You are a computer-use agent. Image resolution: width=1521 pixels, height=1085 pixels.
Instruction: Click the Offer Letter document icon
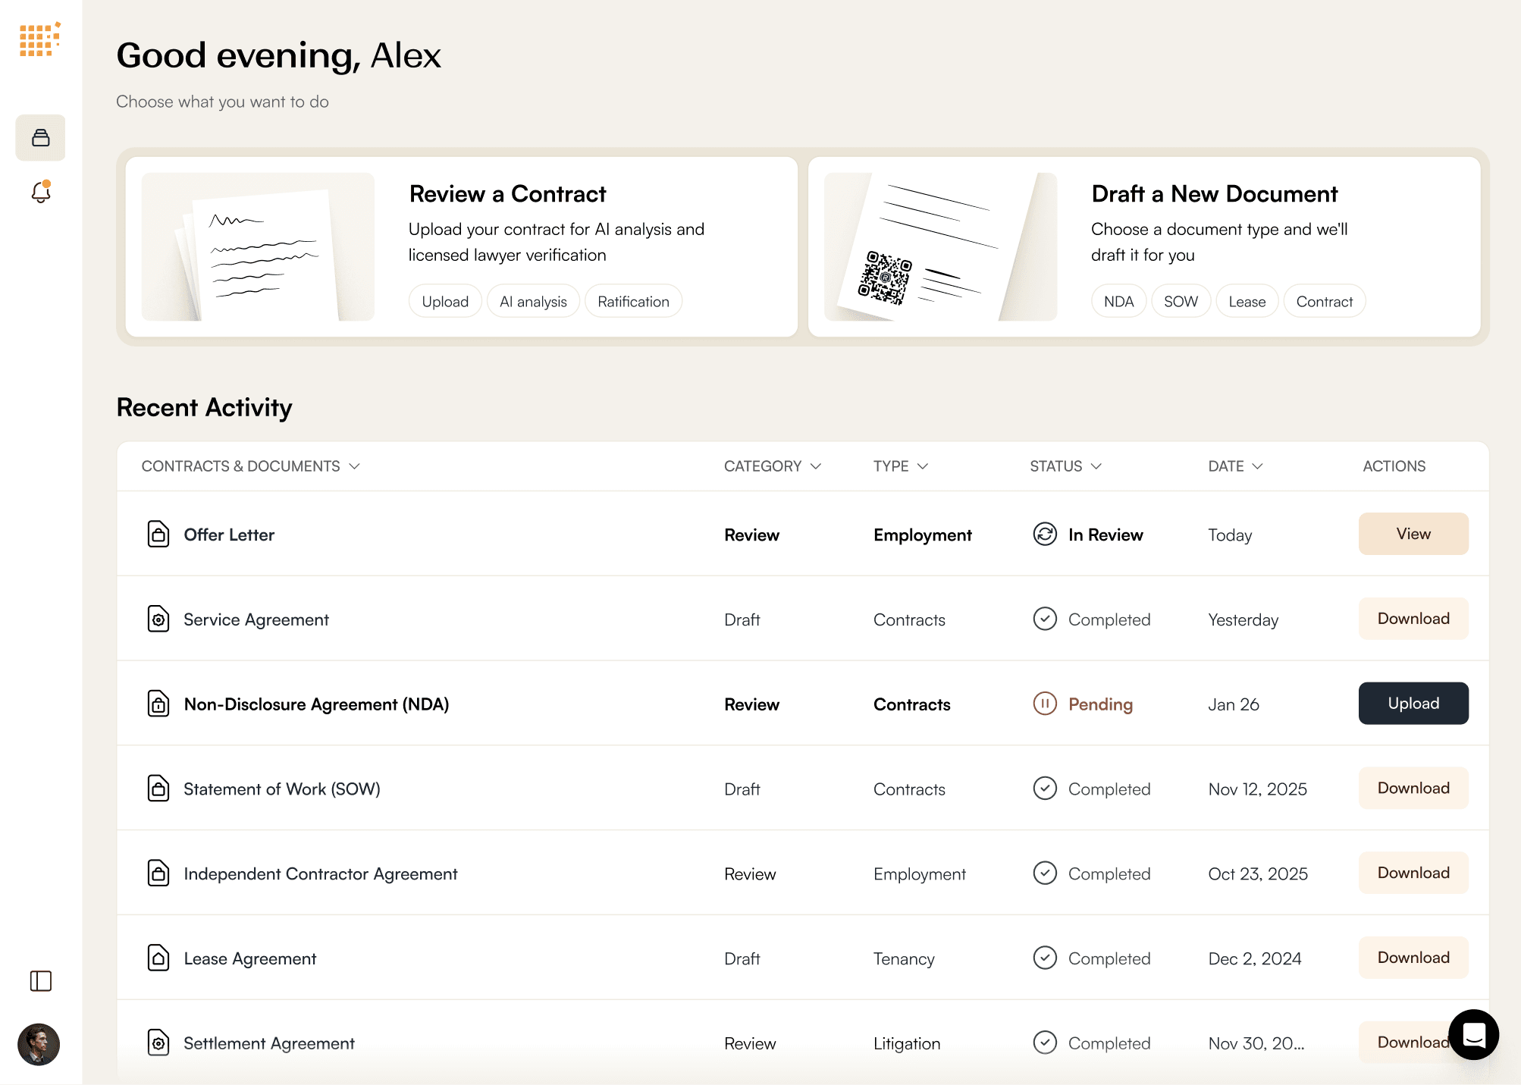pyautogui.click(x=158, y=535)
